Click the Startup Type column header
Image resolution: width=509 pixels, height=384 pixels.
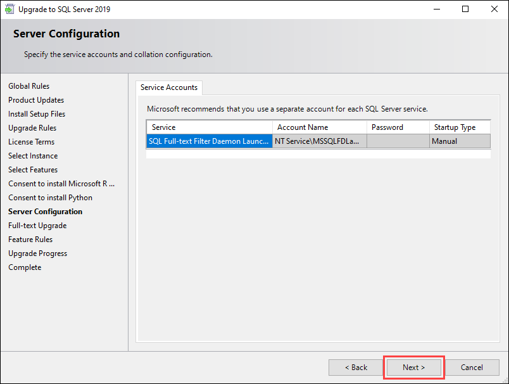pyautogui.click(x=459, y=127)
